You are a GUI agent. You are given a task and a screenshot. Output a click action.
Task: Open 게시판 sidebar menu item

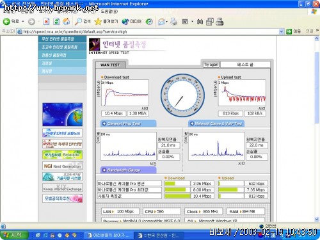(62, 71)
